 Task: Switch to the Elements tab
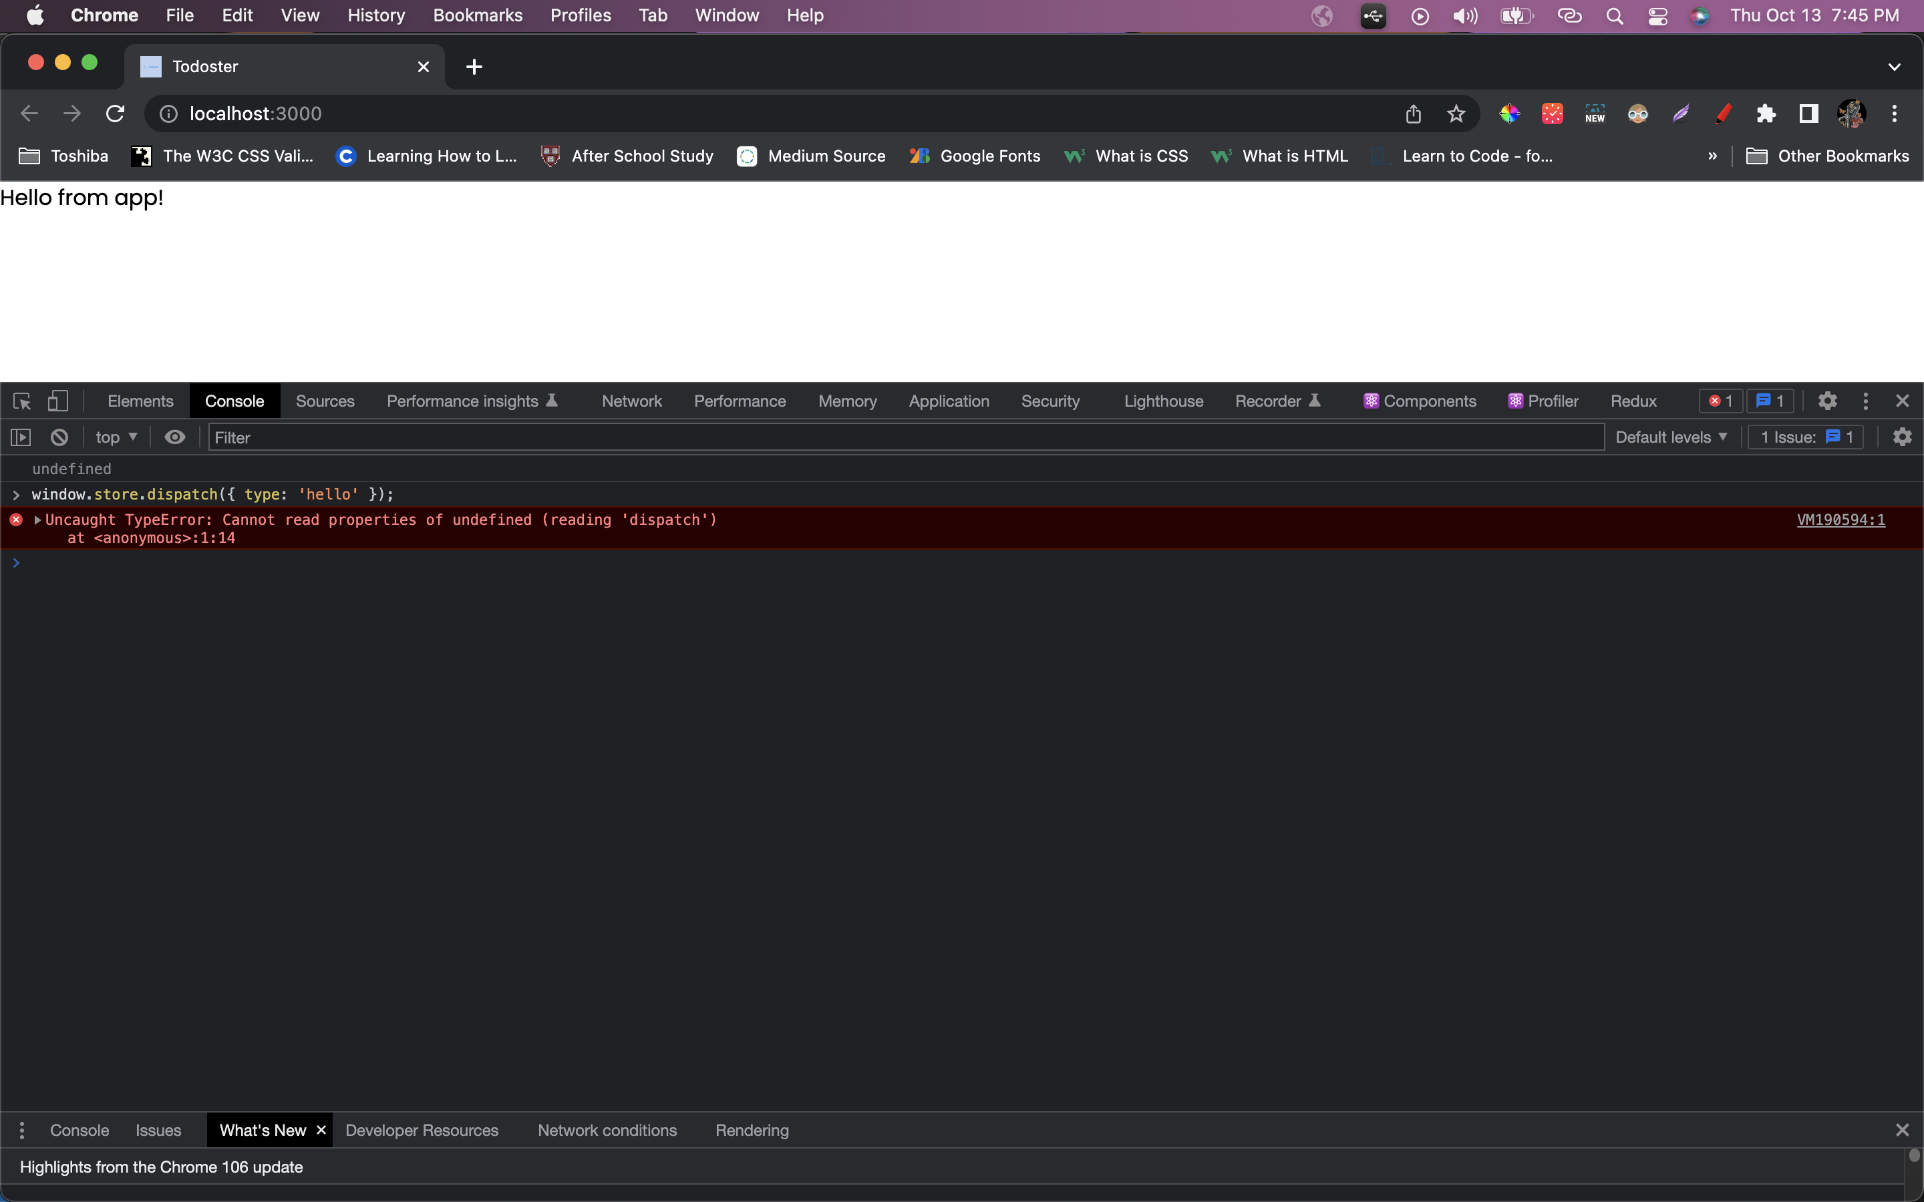[x=141, y=401]
